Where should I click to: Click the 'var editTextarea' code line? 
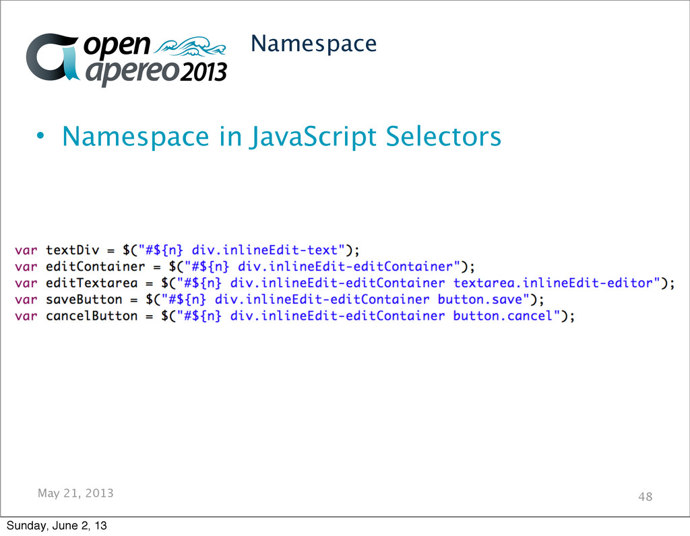click(x=344, y=283)
